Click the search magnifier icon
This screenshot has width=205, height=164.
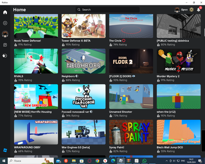pyautogui.click(x=79, y=9)
